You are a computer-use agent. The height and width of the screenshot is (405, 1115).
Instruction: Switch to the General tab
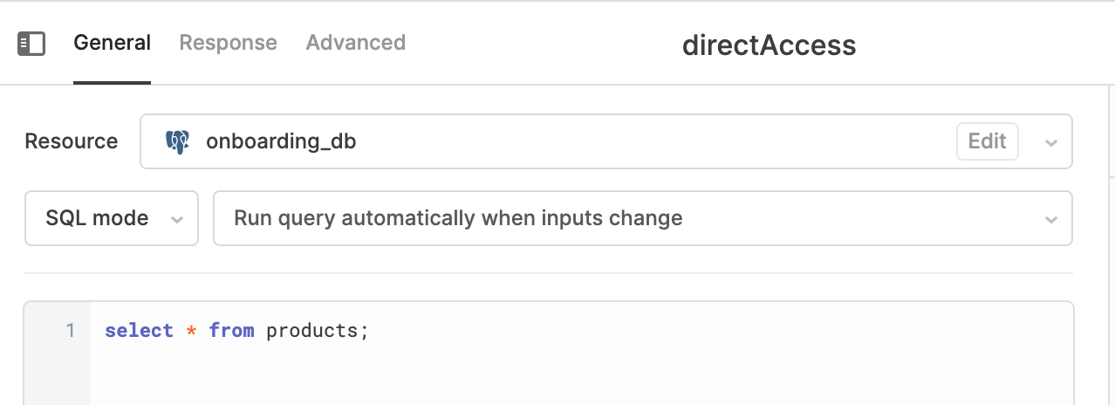(112, 43)
